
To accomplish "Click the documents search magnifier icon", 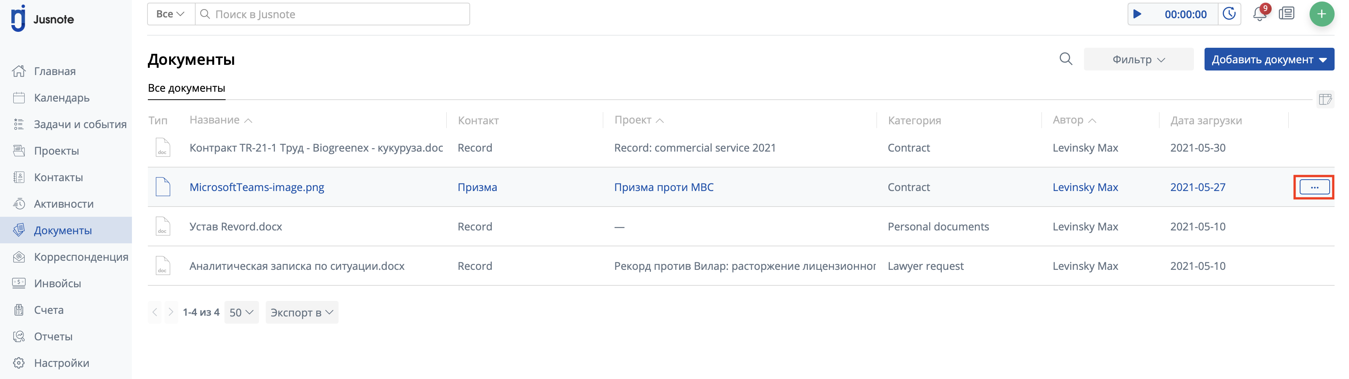I will [x=1066, y=59].
